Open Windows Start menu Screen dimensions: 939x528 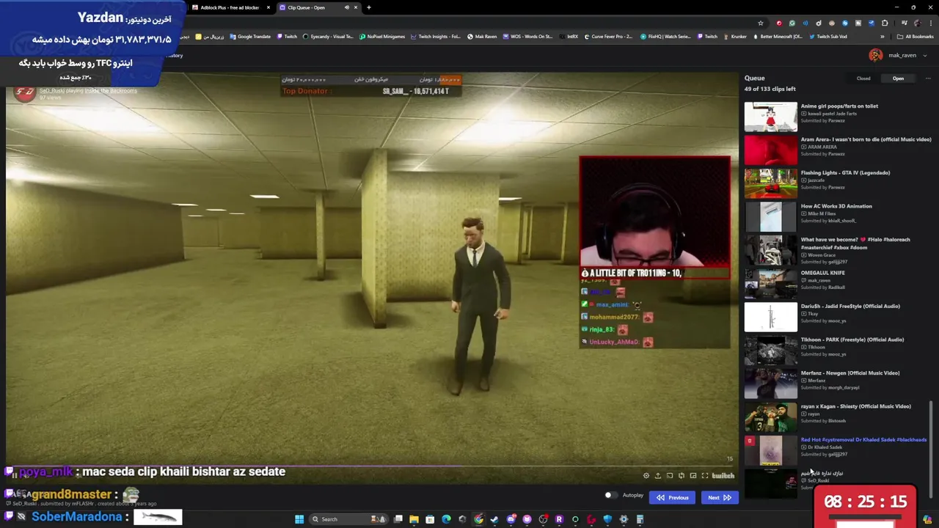299,519
